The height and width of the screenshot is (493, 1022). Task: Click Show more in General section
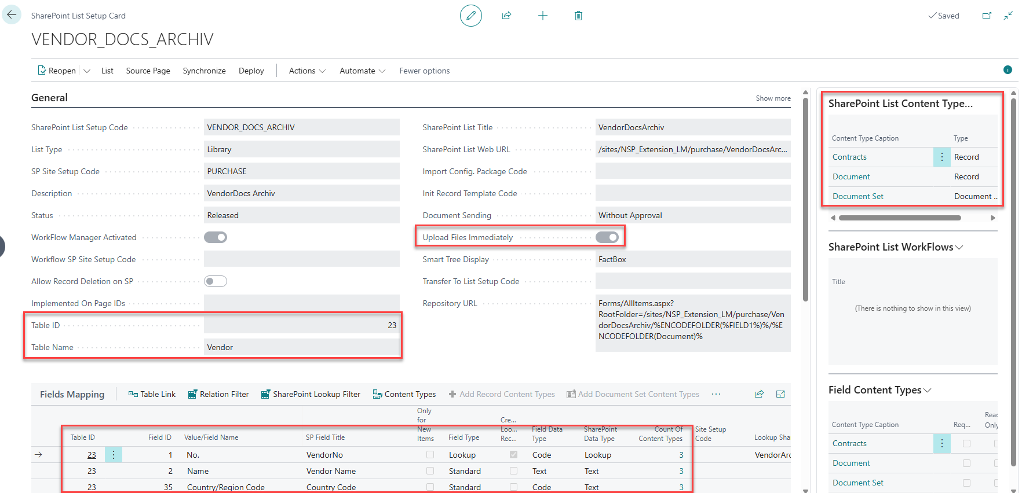pyautogui.click(x=773, y=98)
